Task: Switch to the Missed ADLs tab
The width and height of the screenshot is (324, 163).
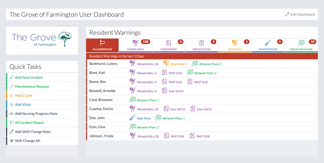Action: coord(135,45)
